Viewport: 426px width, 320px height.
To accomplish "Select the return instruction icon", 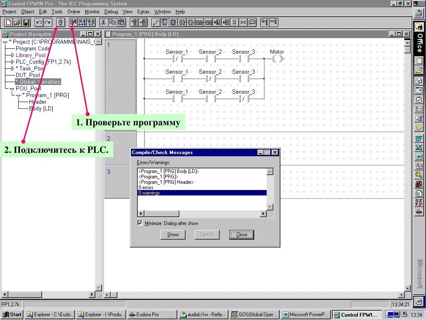I will pyautogui.click(x=226, y=22).
